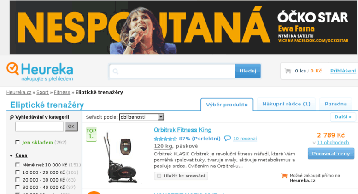Screen dimensions: 358x194
Task: Click the Orbitrek product thumbnail image
Action: tap(121, 157)
